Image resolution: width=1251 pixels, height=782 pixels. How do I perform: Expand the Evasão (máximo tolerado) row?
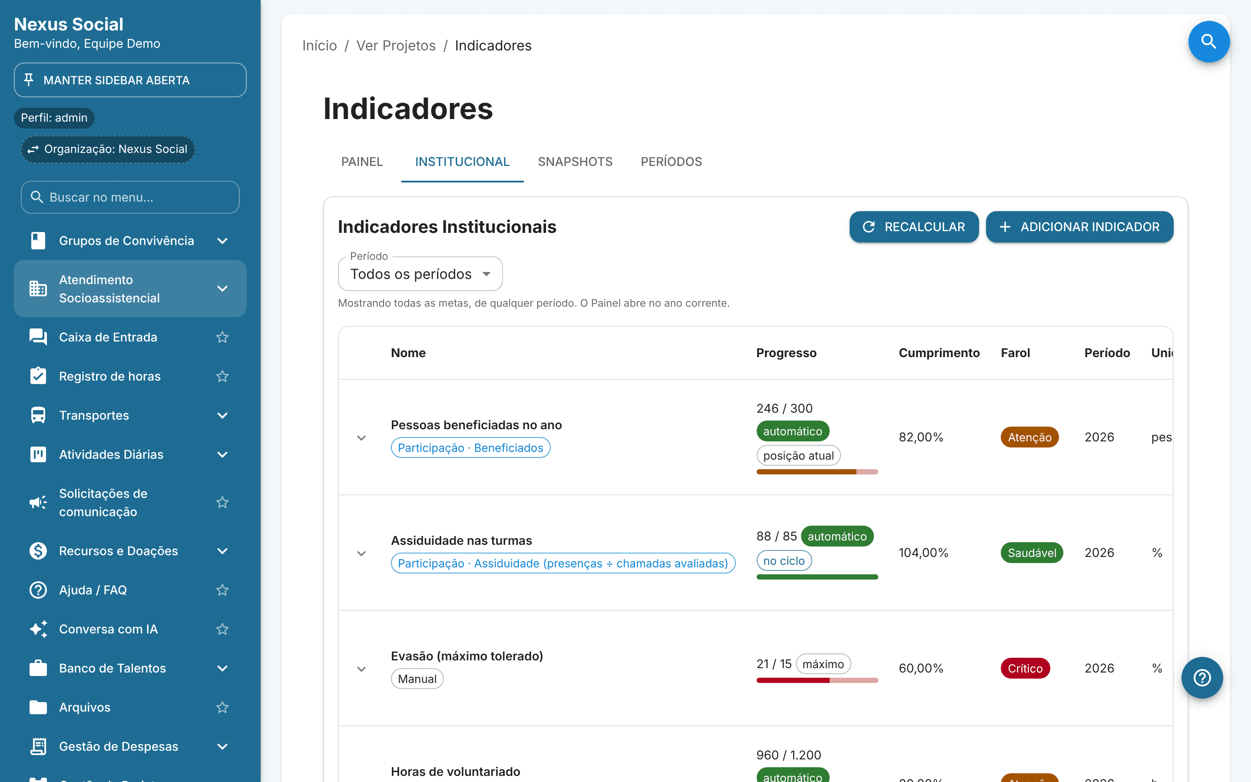[x=361, y=669]
